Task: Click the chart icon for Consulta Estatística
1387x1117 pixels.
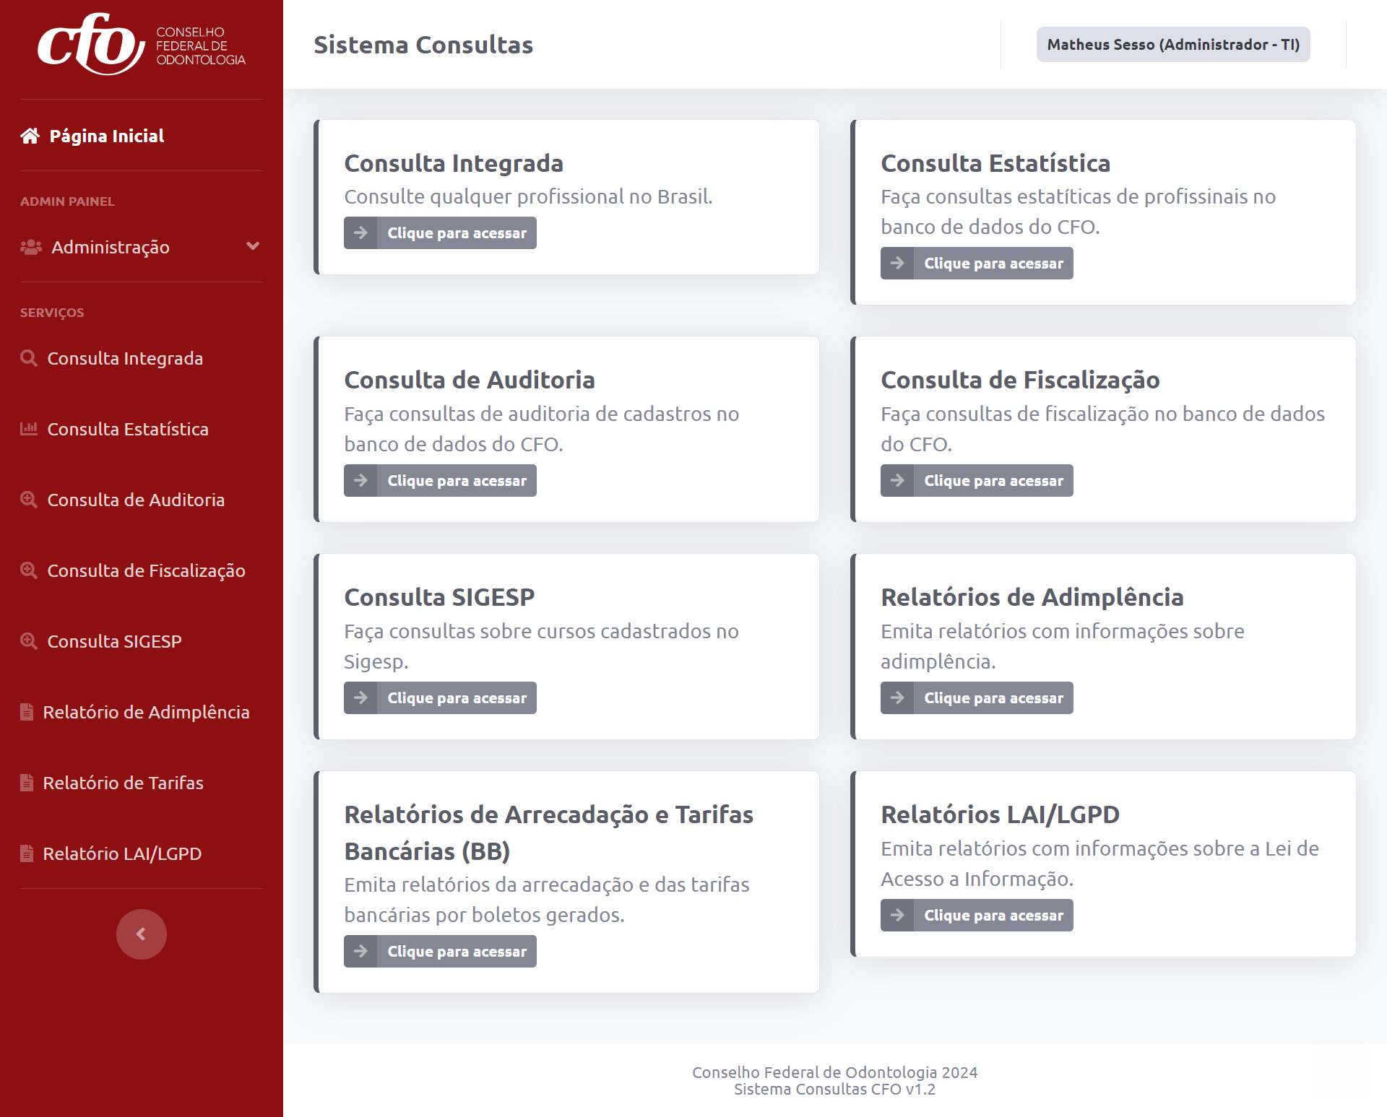Action: pyautogui.click(x=29, y=429)
